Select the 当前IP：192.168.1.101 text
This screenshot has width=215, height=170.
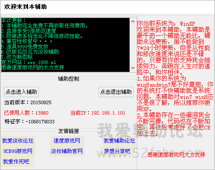pos(98,113)
